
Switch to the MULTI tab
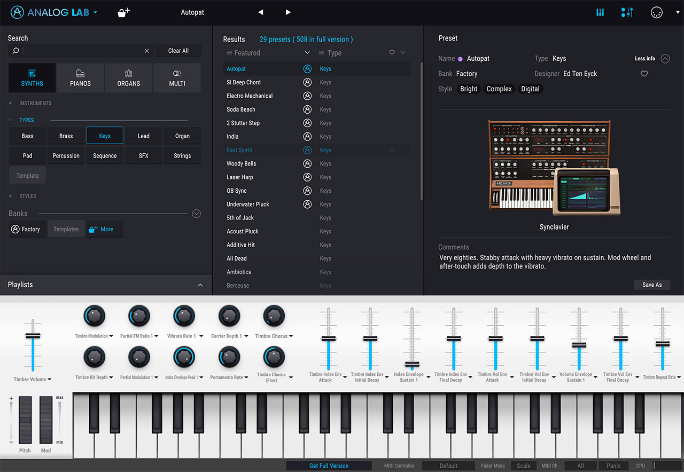click(x=177, y=78)
